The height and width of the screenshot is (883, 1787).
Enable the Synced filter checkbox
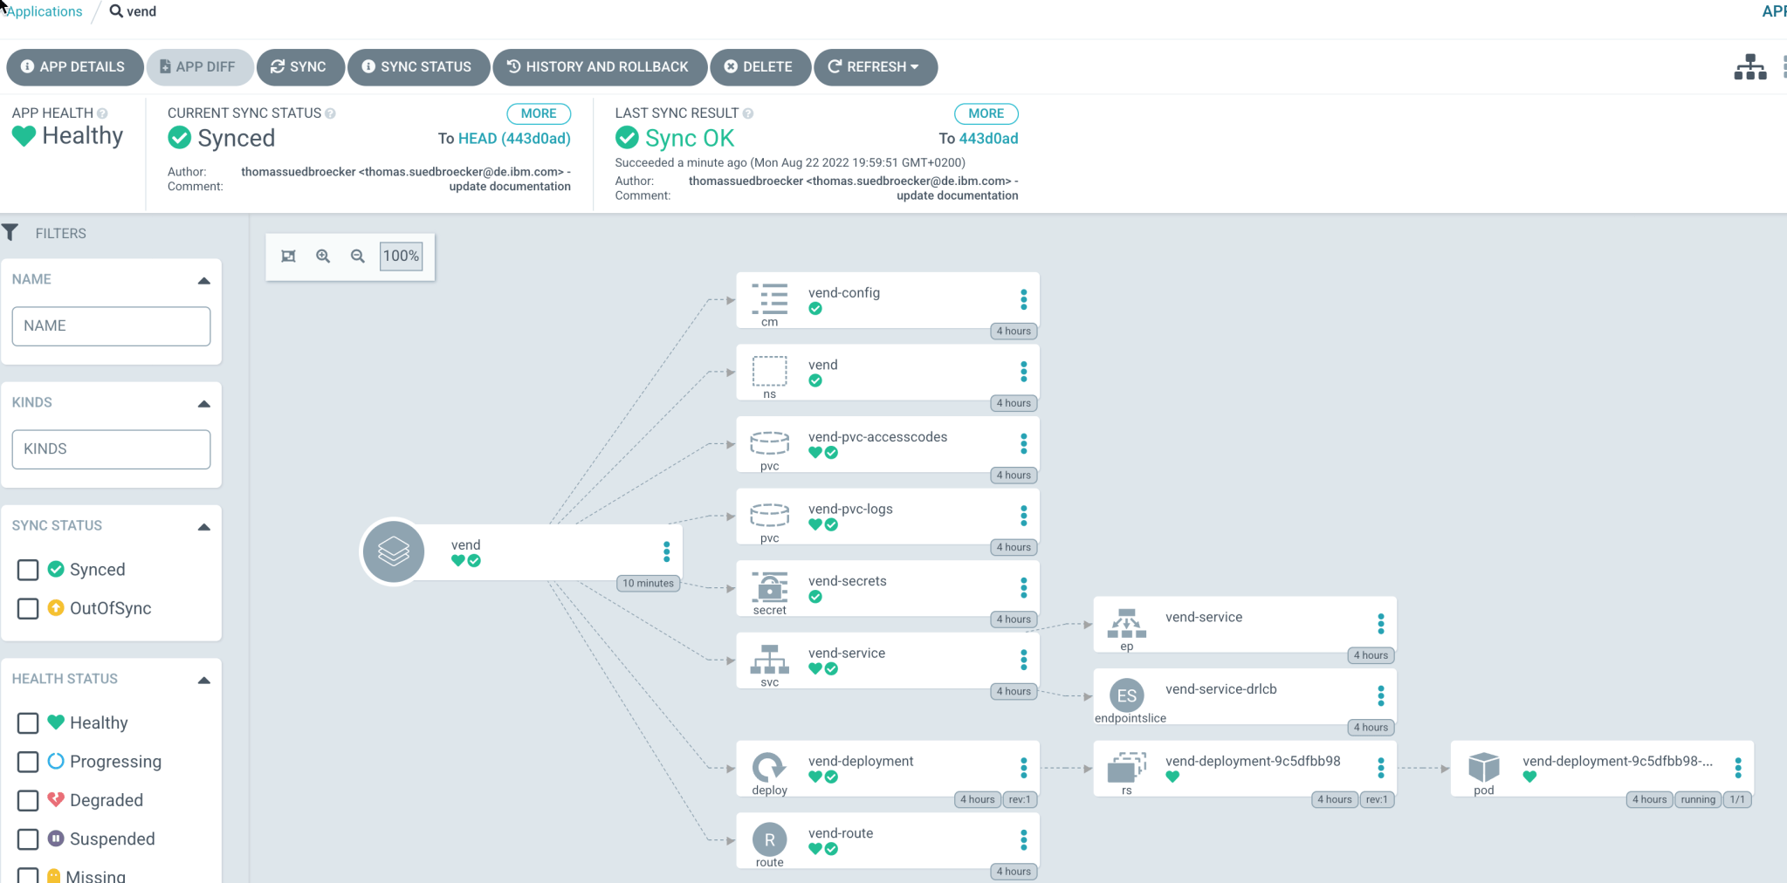pos(28,570)
